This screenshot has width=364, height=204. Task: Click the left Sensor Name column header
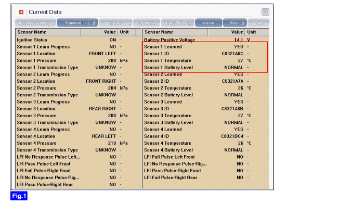(48, 32)
